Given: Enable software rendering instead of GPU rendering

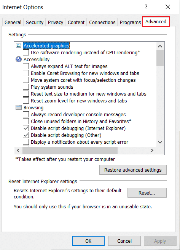Looking at the screenshot, I should click(26, 52).
